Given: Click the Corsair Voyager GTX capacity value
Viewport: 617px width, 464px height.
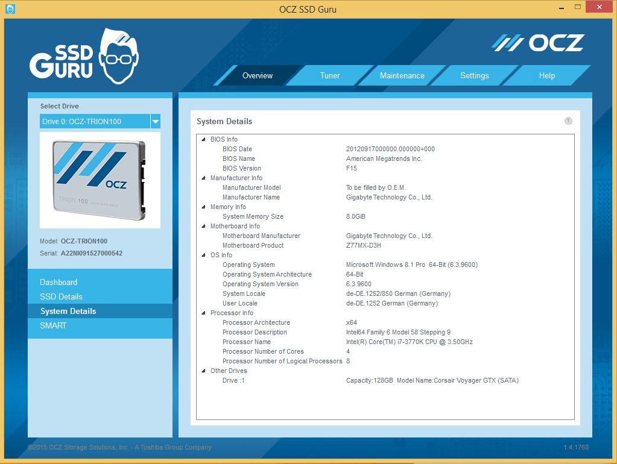Looking at the screenshot, I should pyautogui.click(x=432, y=380).
